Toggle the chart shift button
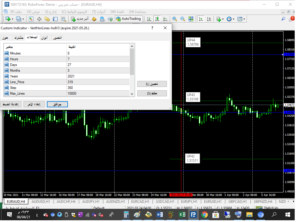Viewport: 297px width, 222px height. point(209,19)
